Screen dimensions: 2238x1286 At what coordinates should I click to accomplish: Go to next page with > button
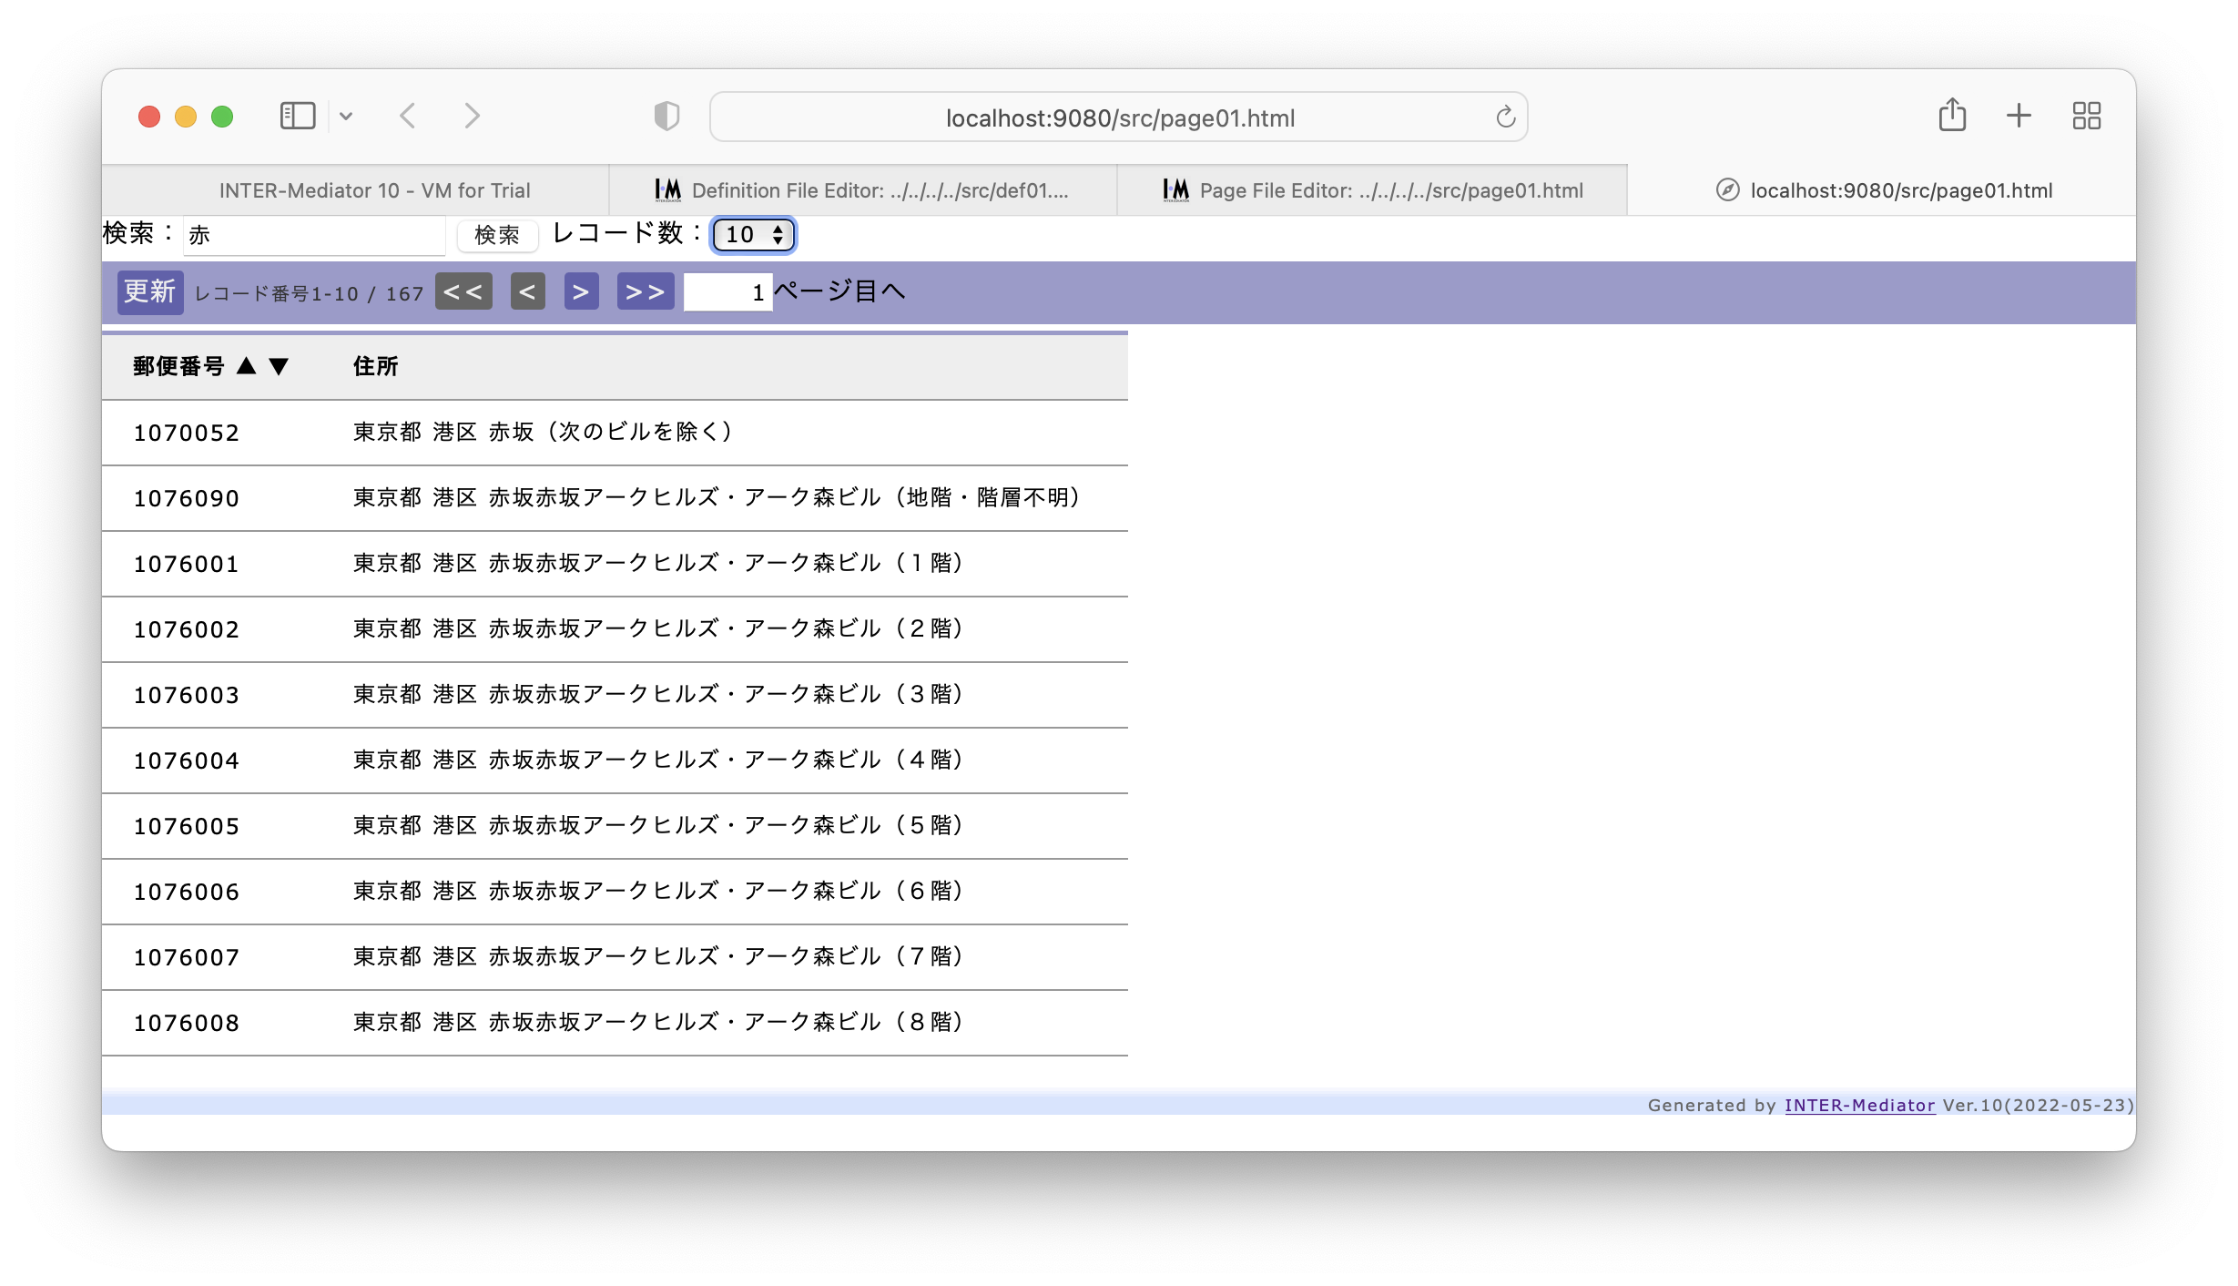point(581,292)
